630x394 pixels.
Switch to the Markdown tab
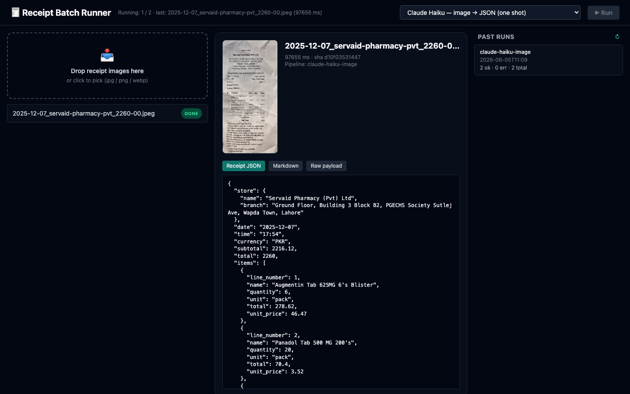click(286, 166)
